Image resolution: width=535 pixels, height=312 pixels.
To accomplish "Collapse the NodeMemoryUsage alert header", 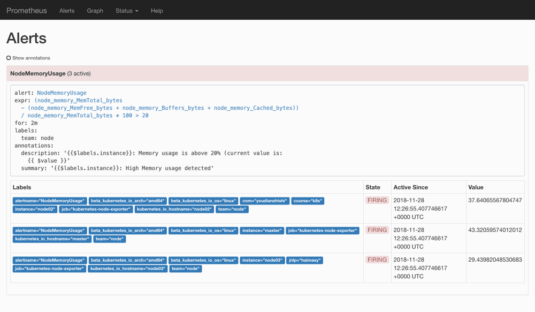I will (267, 73).
